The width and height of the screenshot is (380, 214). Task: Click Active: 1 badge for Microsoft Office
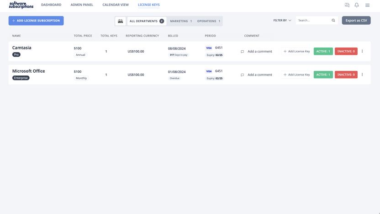click(x=323, y=75)
